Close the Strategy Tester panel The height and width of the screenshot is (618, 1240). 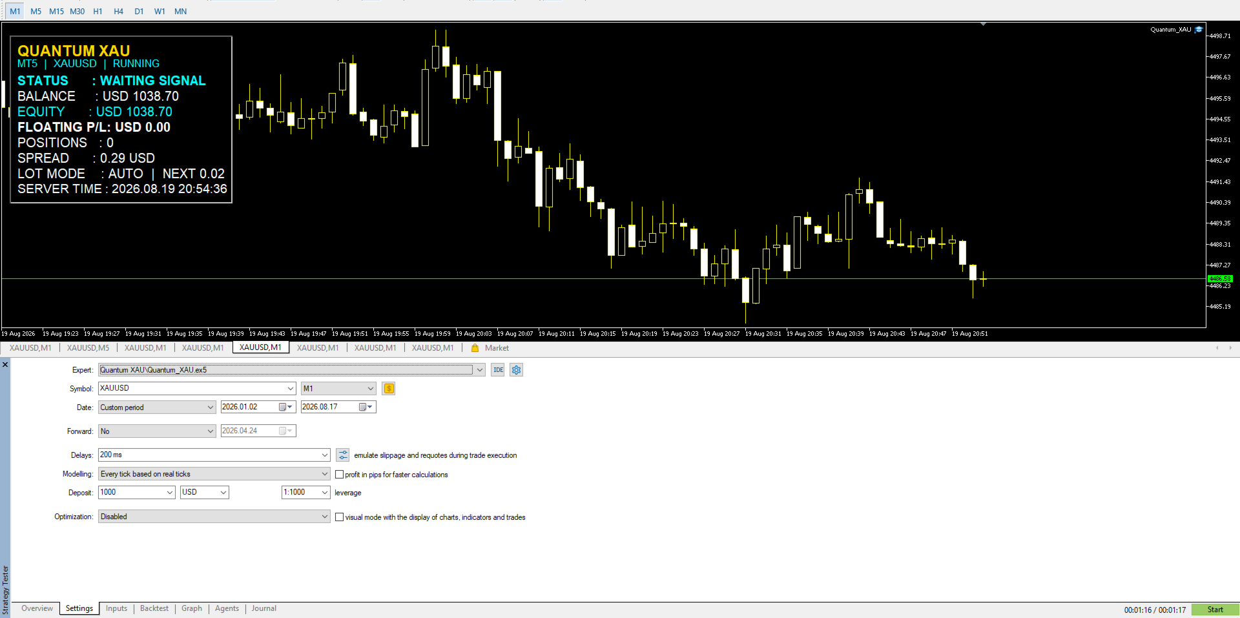click(x=5, y=365)
